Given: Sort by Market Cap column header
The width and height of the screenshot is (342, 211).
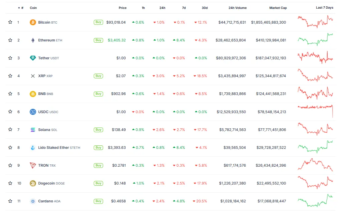Looking at the screenshot, I should (278, 8).
